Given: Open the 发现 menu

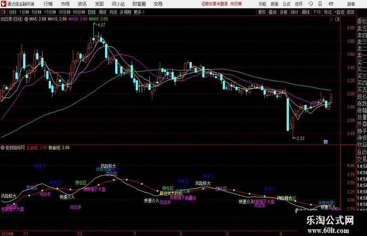Looking at the screenshot, I should pos(99,4).
